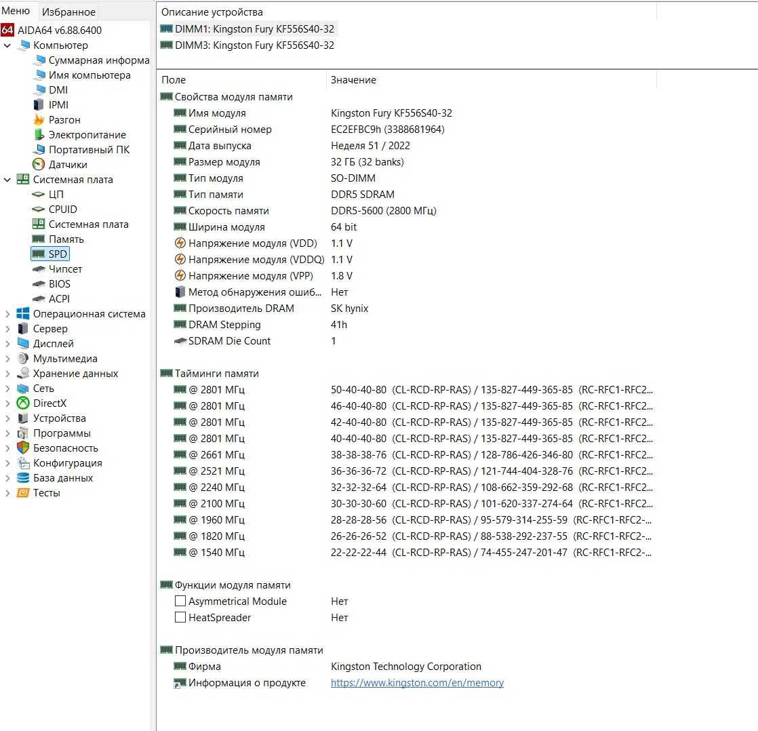This screenshot has width=758, height=731.
Task: Open the ACPI tree item
Action: click(59, 299)
